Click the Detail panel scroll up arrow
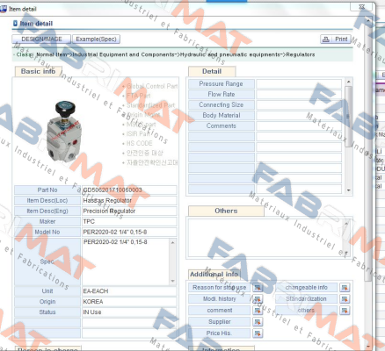 [348, 82]
